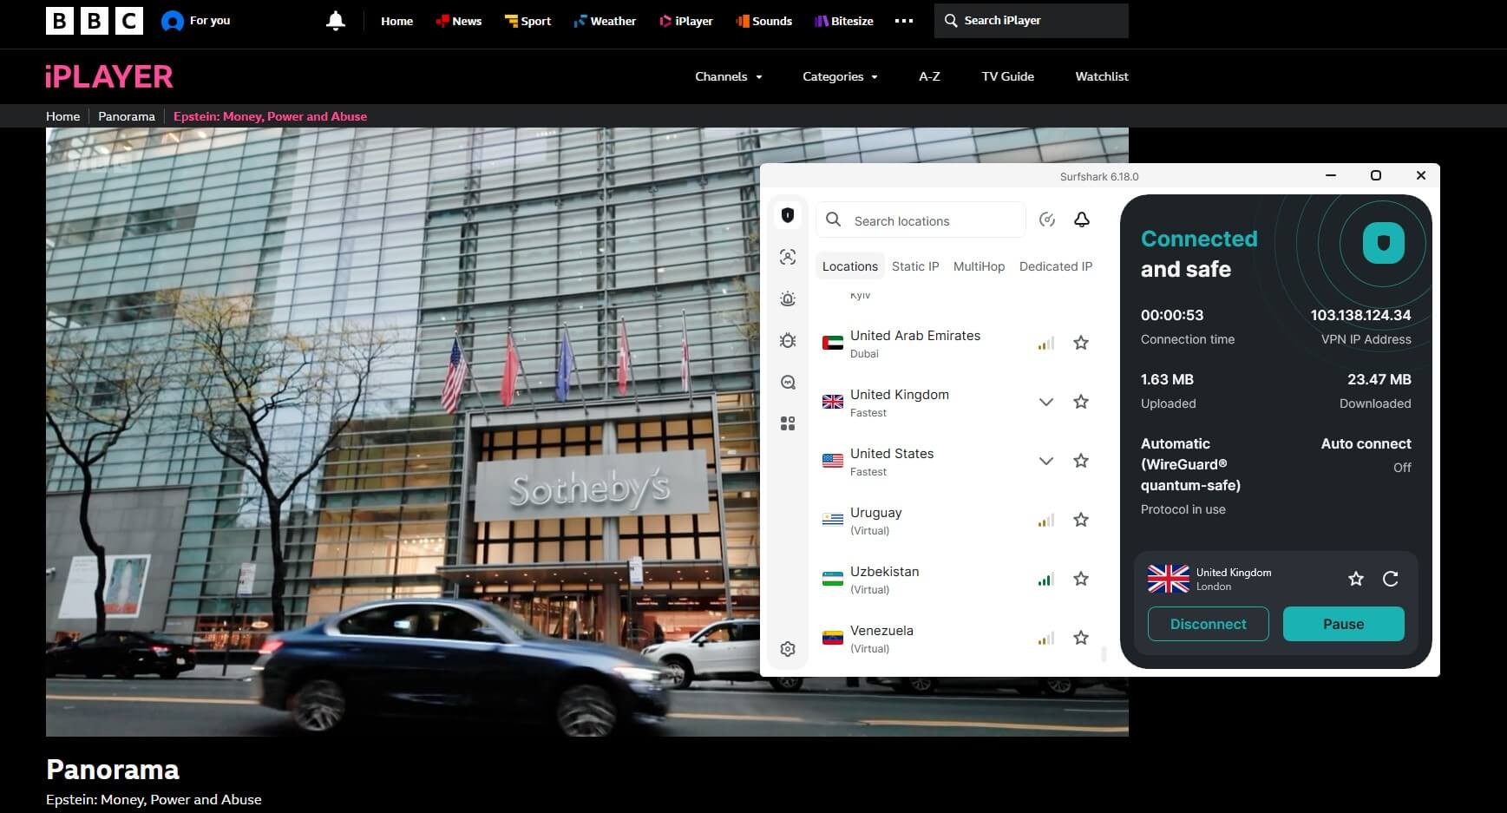The image size is (1507, 813).
Task: Favorite the connected London server
Action: tap(1356, 579)
